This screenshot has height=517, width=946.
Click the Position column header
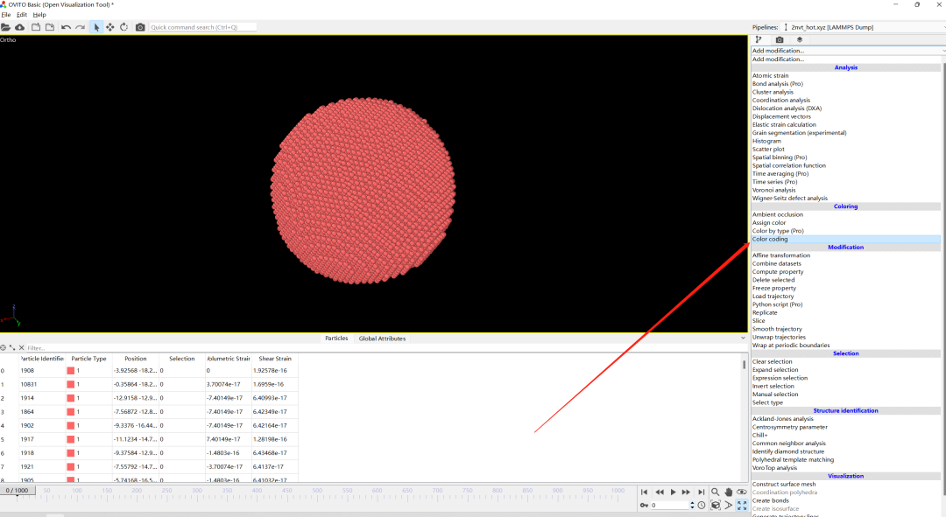click(135, 359)
